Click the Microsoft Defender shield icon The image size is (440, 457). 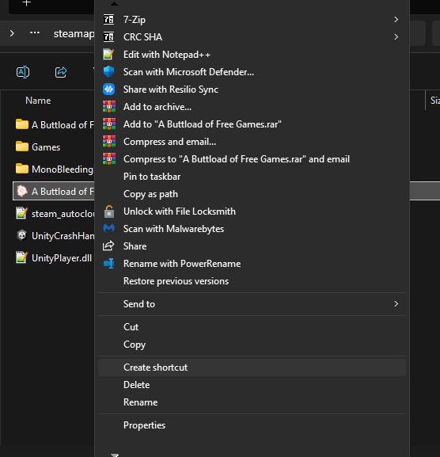[109, 72]
